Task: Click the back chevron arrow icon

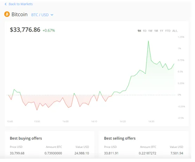Action: point(6,4)
